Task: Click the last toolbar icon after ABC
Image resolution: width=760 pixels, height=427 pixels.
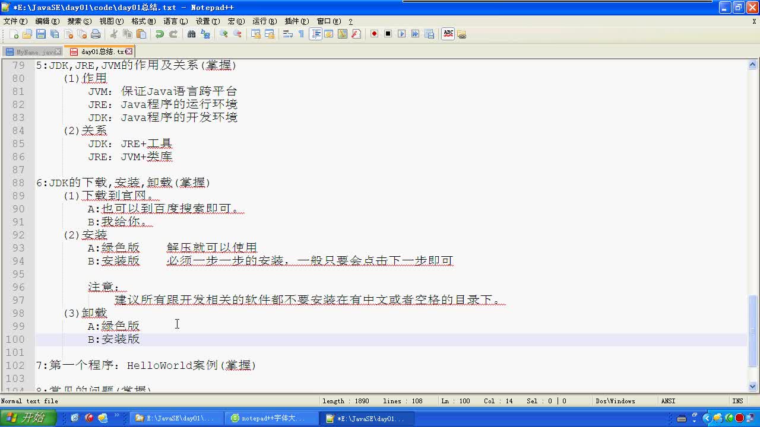Action: [x=462, y=34]
